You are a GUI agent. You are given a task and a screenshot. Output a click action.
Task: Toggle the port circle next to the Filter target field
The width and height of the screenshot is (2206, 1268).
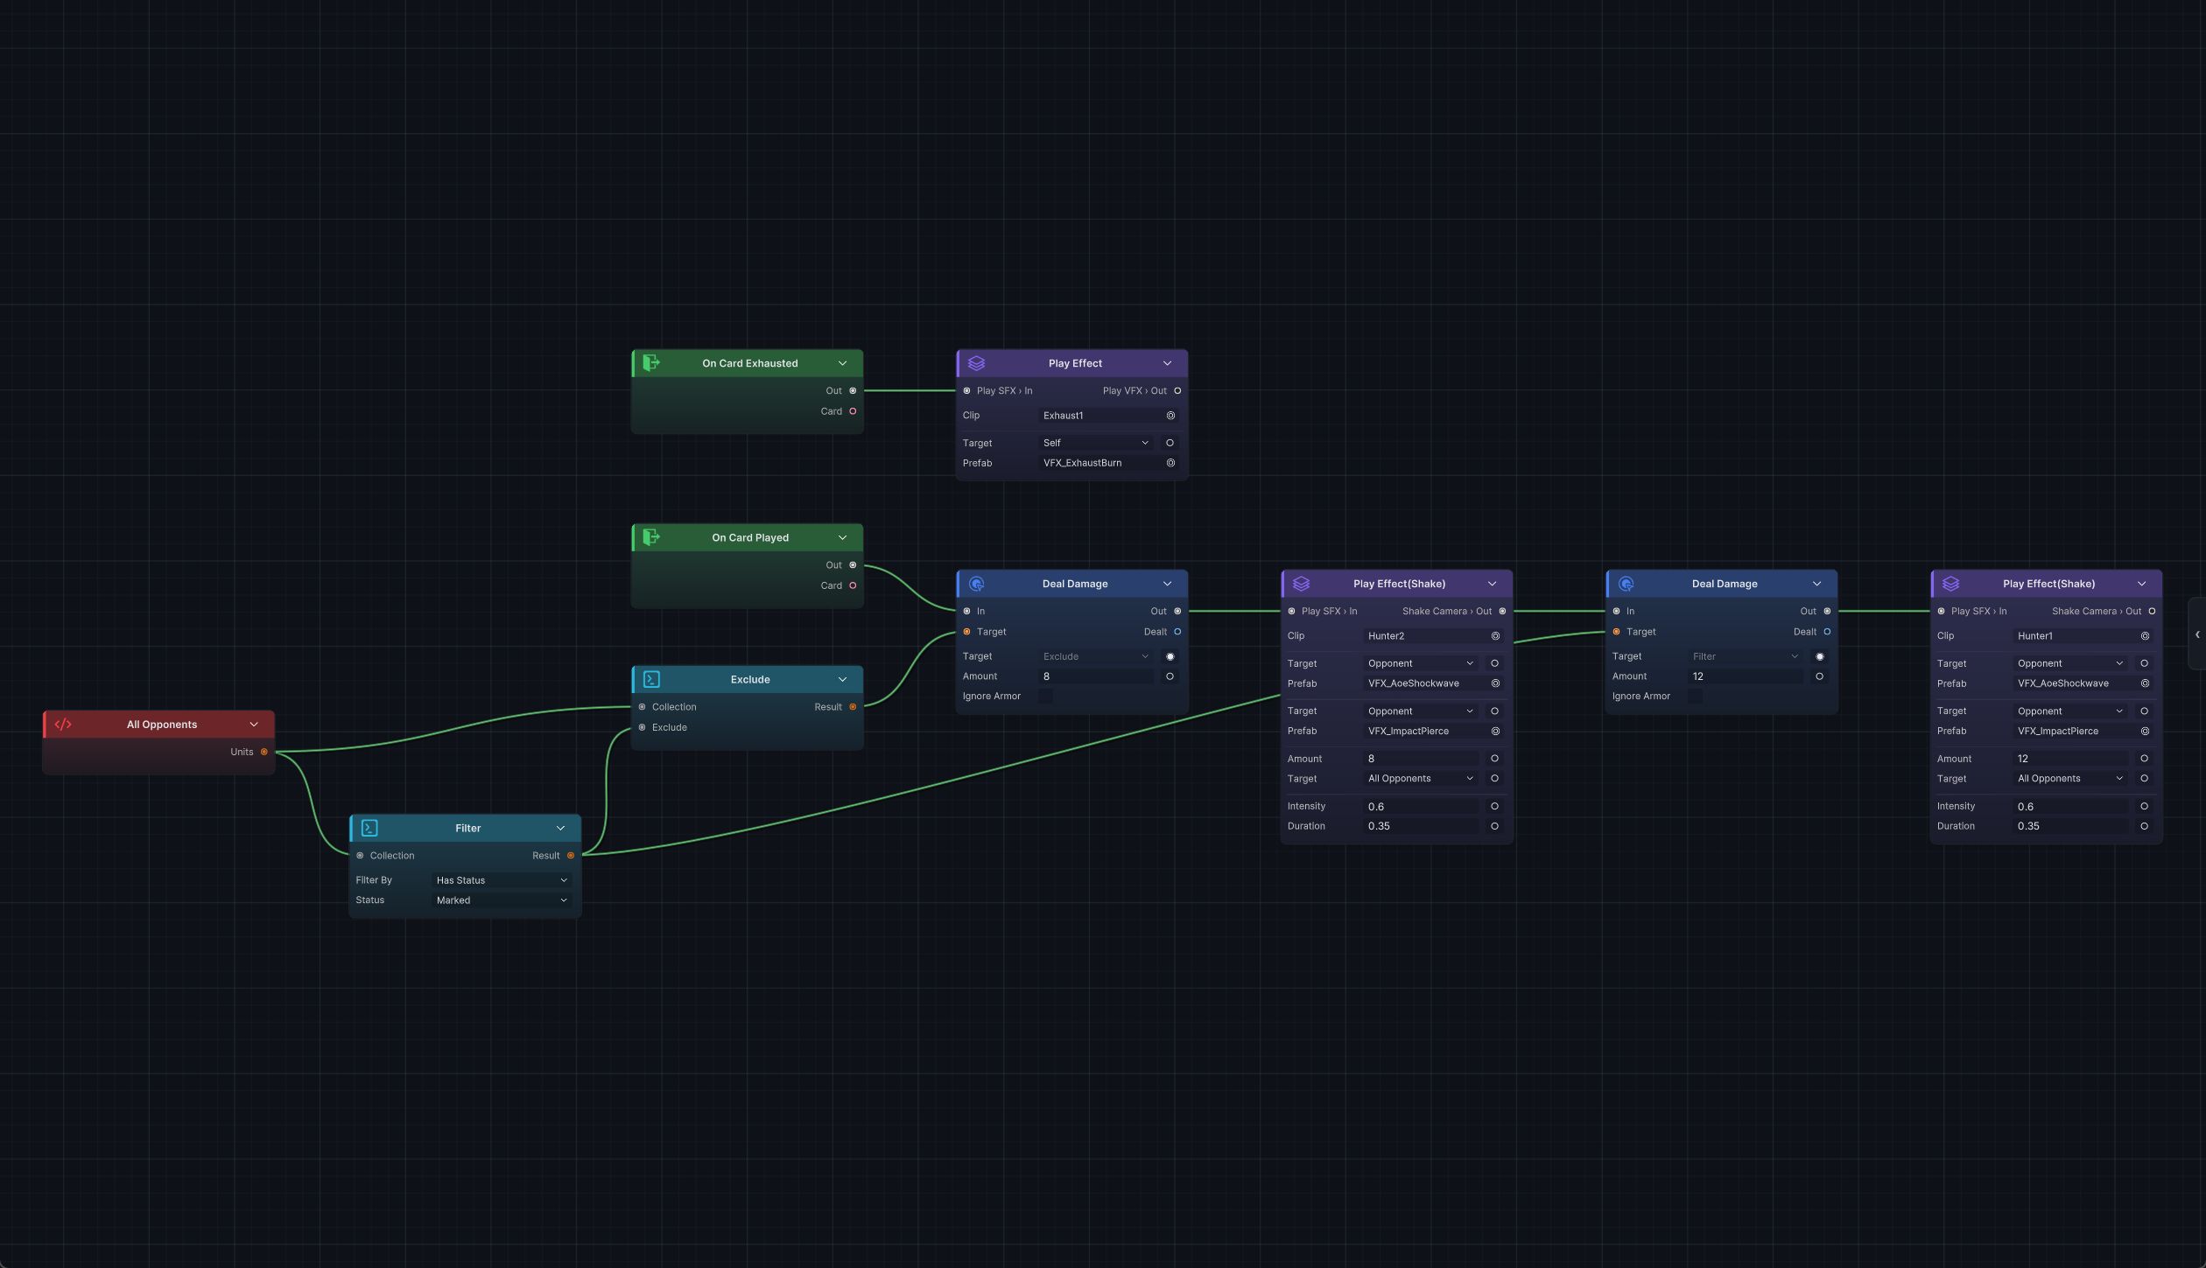[1819, 656]
